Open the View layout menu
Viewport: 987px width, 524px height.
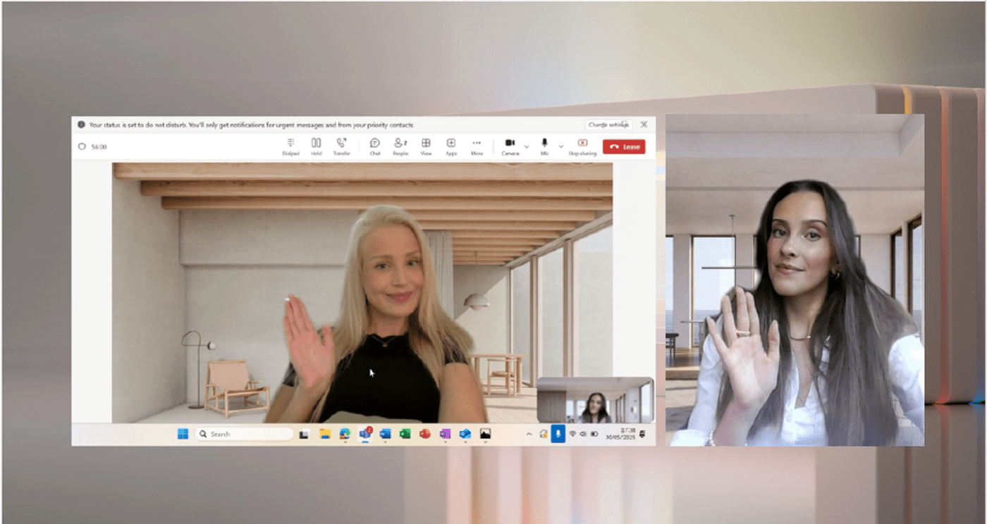coord(426,146)
